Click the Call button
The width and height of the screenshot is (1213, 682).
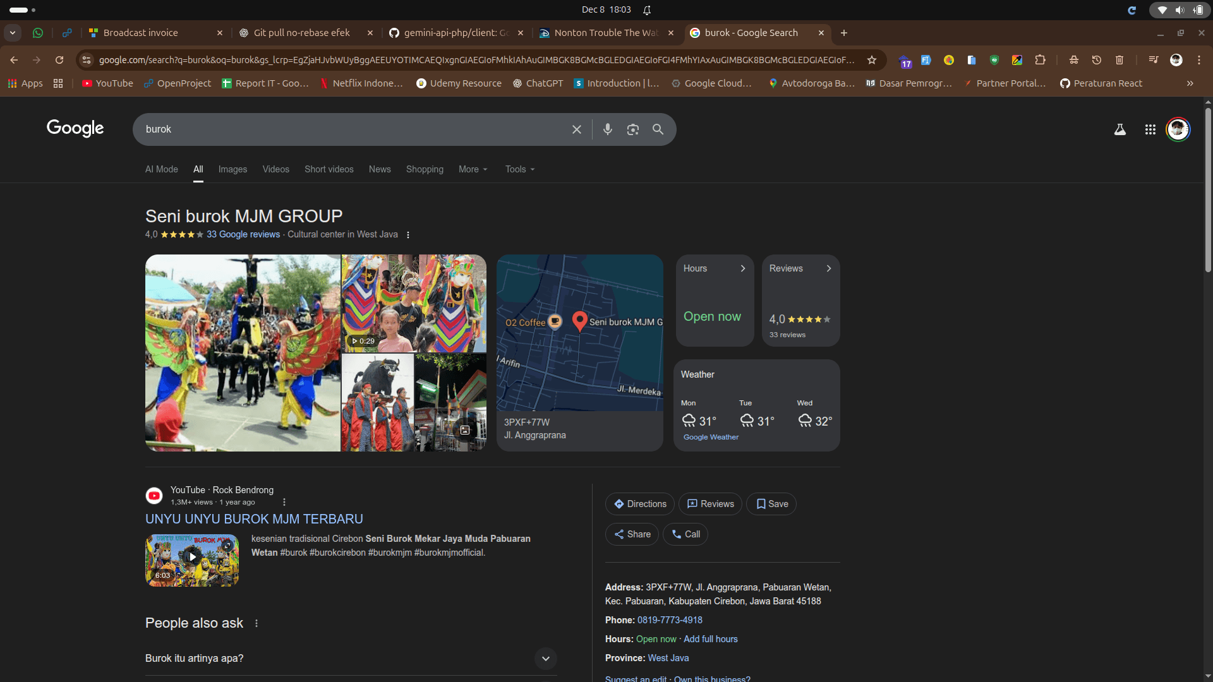685,534
